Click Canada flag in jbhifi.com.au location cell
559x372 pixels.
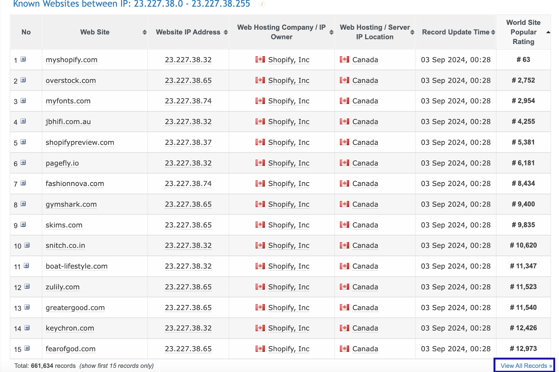pos(344,121)
